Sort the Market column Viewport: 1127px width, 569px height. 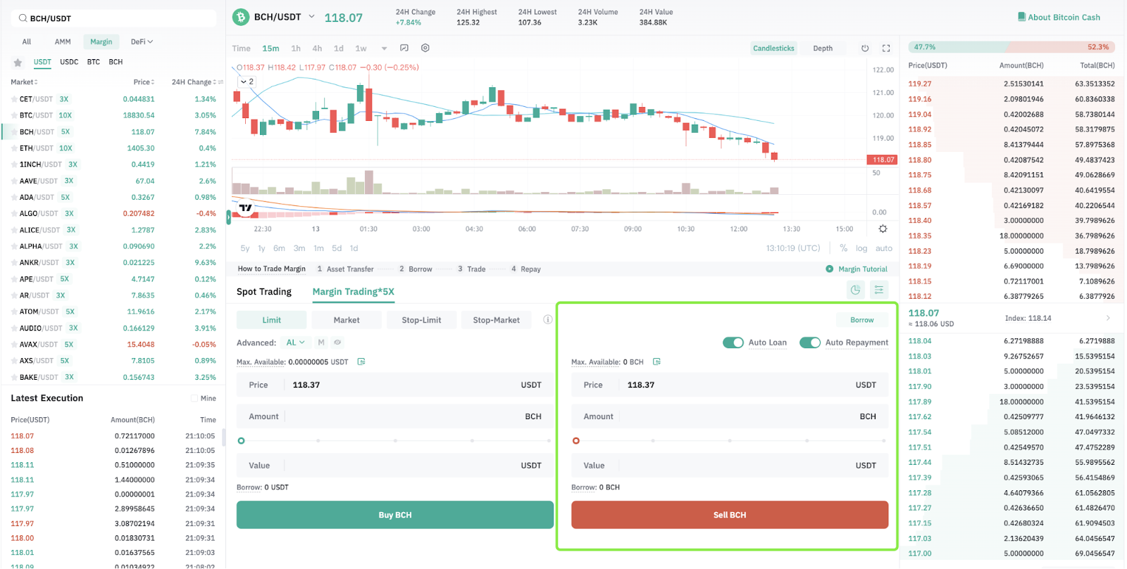click(24, 82)
